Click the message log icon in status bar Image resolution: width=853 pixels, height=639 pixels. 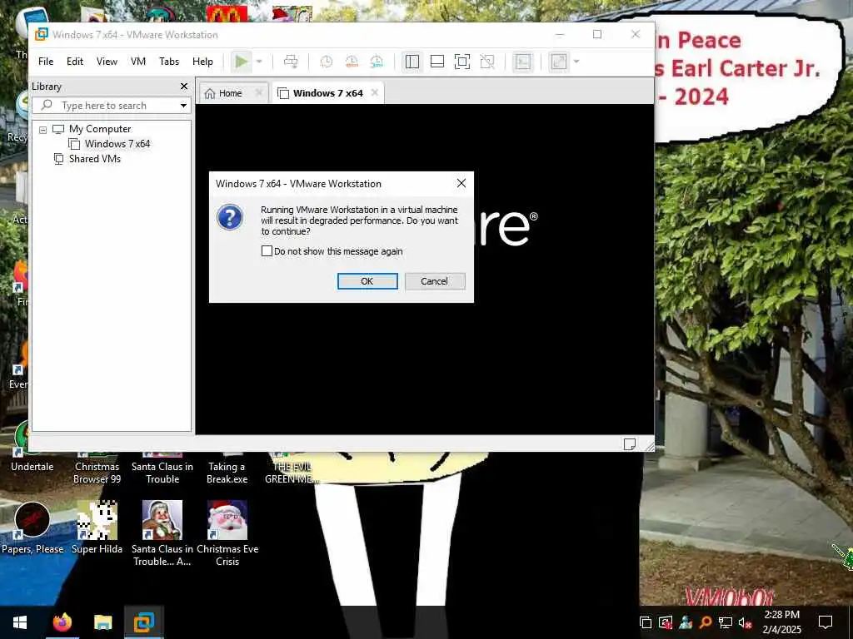pos(630,444)
